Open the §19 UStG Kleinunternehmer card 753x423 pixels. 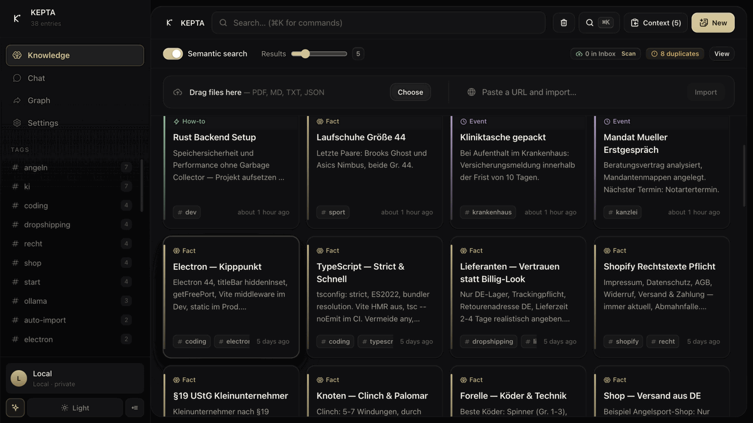(x=231, y=391)
